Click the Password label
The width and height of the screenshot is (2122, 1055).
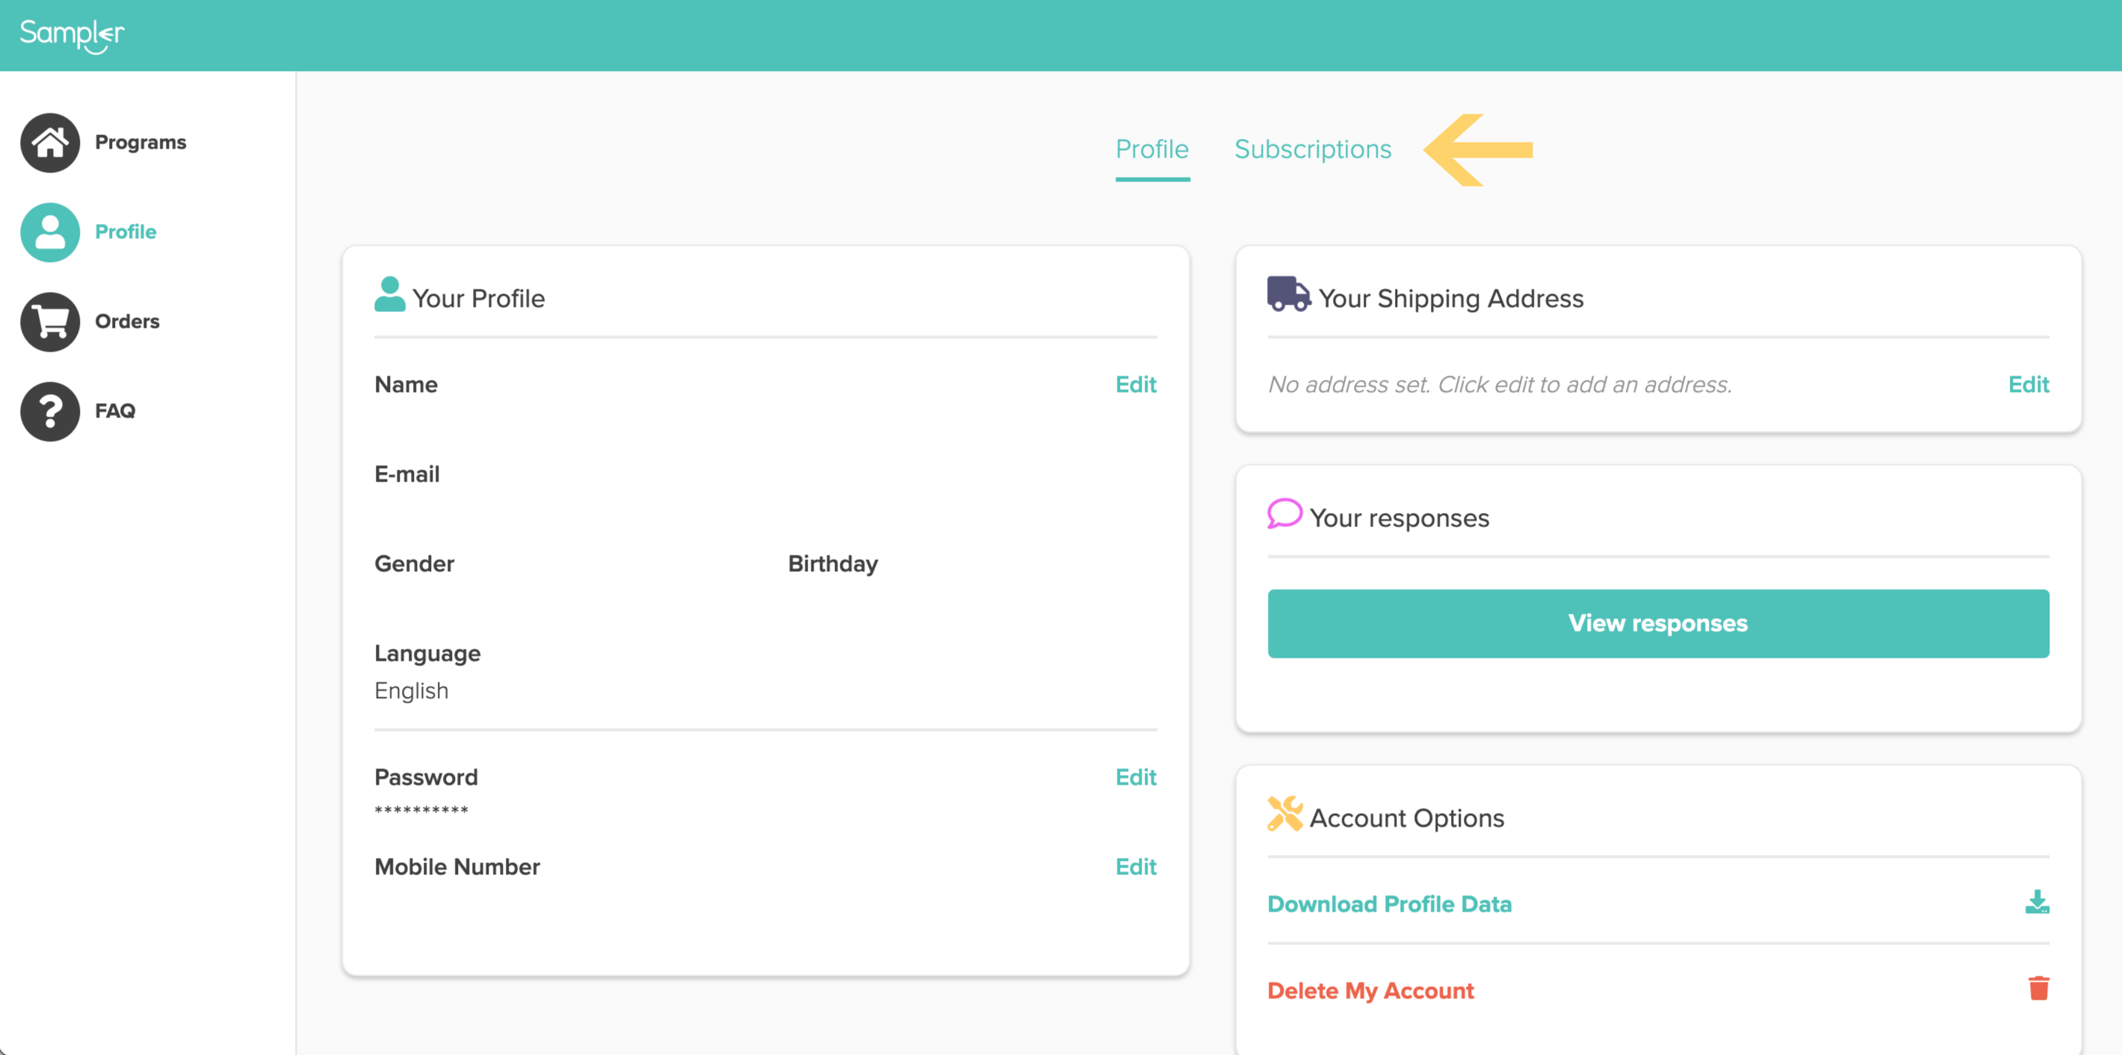(426, 778)
